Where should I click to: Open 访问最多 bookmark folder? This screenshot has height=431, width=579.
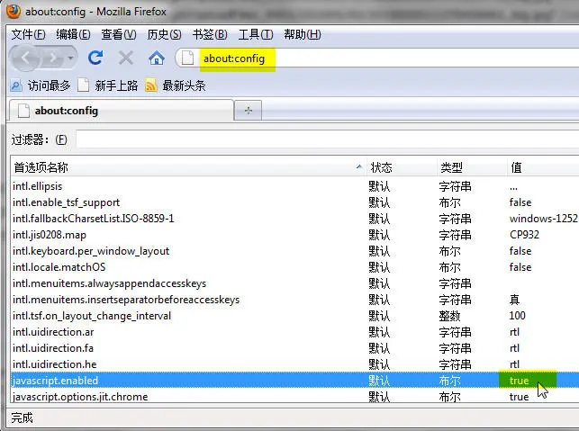[x=41, y=85]
